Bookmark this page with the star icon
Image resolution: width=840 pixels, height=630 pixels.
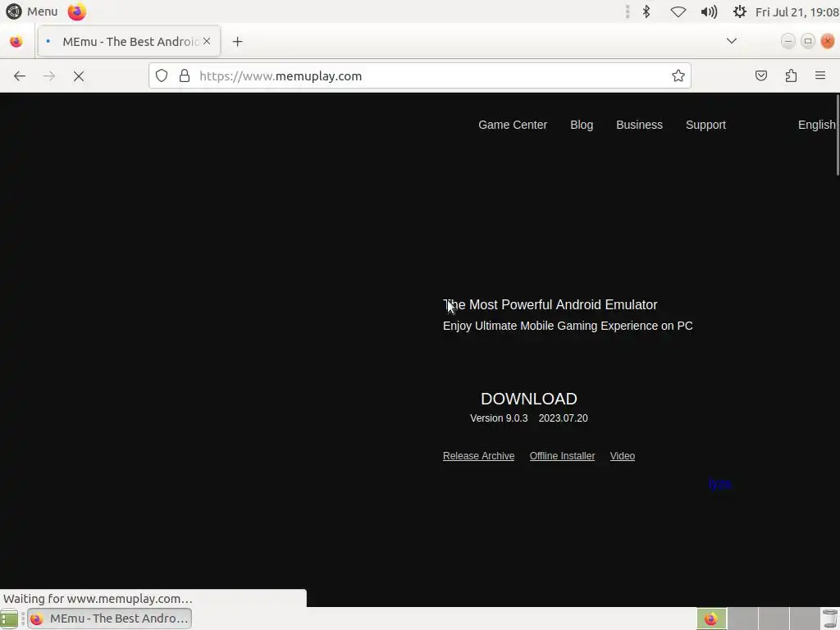(x=678, y=76)
